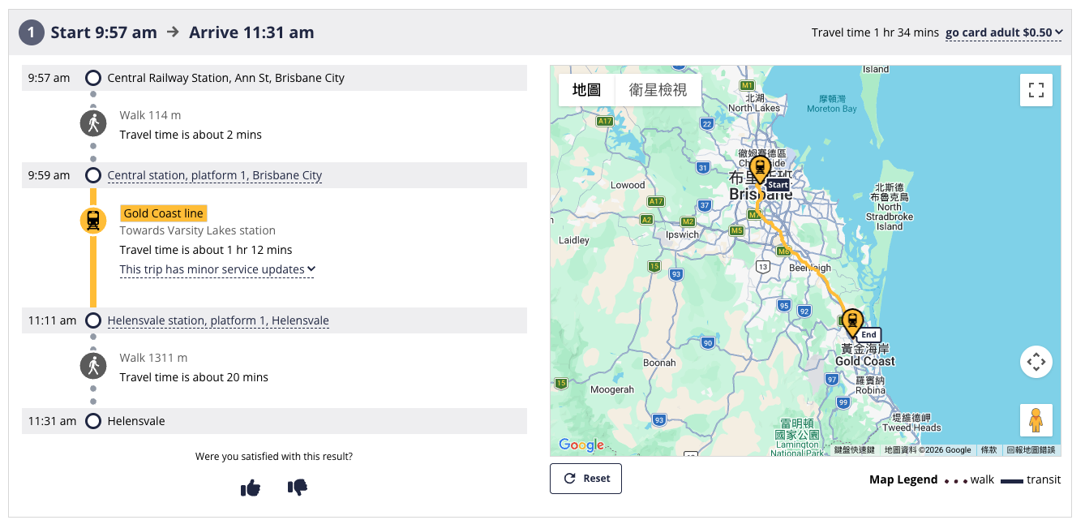
Task: Click the 鍵盤快速鍵 keyboard shortcuts button
Action: [855, 450]
